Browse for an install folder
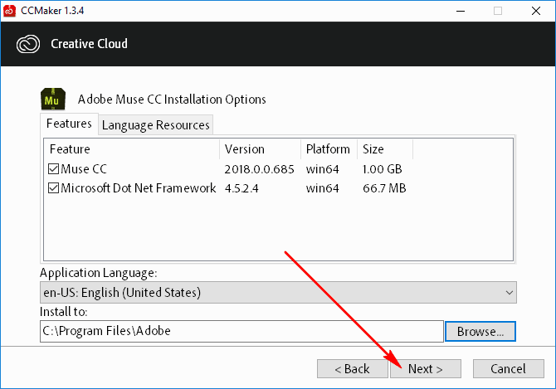Viewport: 556px width, 389px height. [x=480, y=331]
